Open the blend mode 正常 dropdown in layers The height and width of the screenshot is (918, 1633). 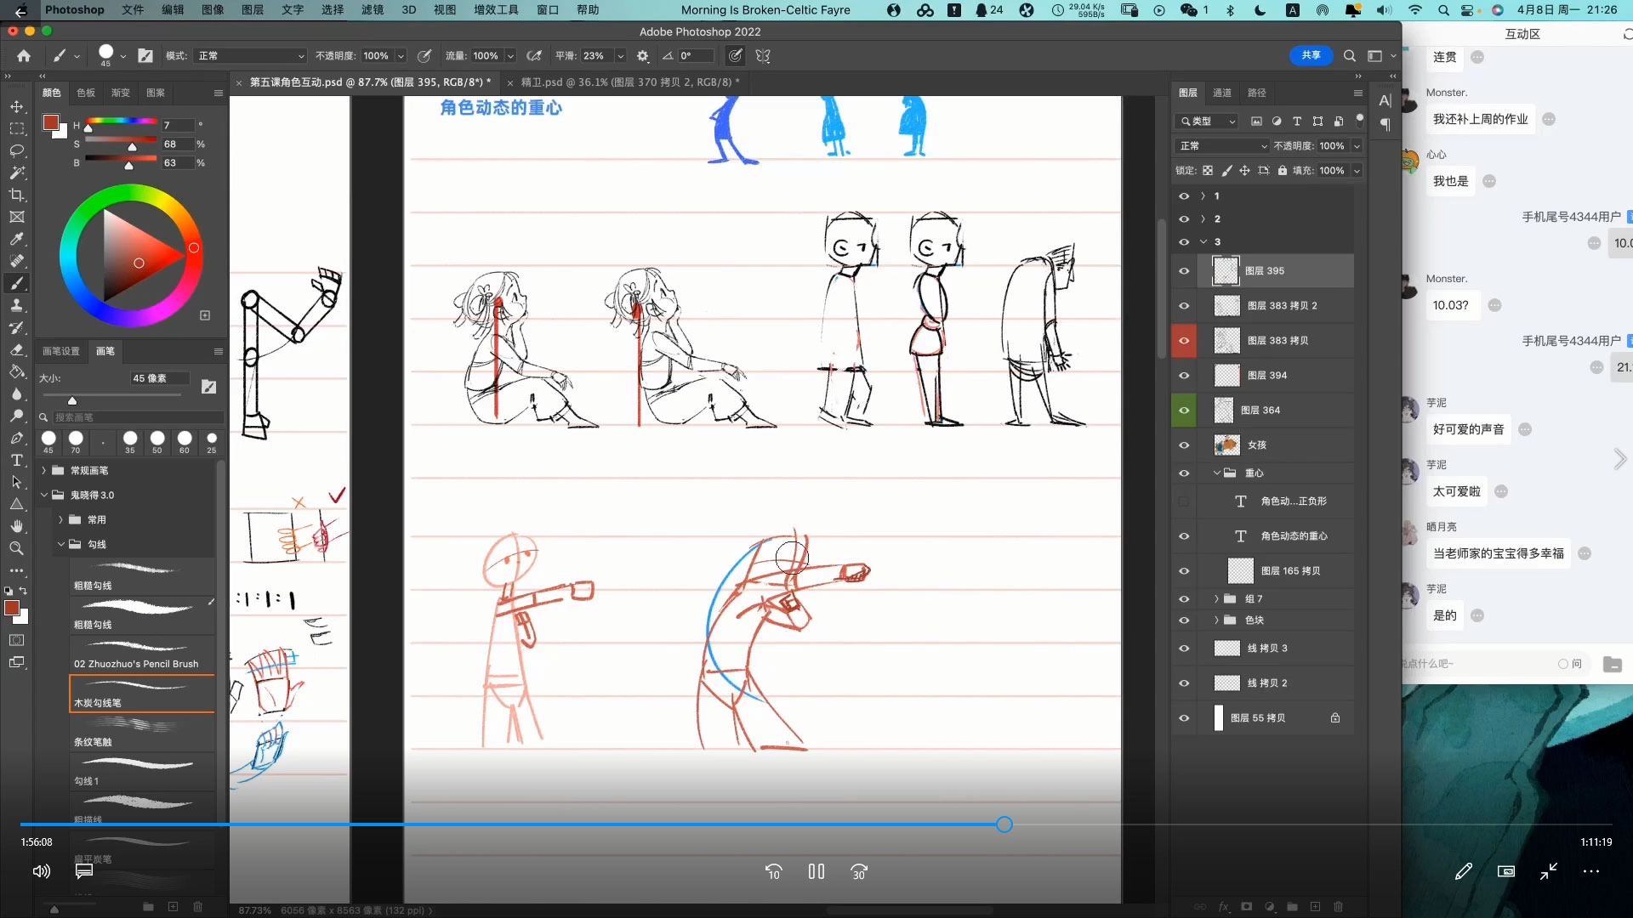point(1222,146)
